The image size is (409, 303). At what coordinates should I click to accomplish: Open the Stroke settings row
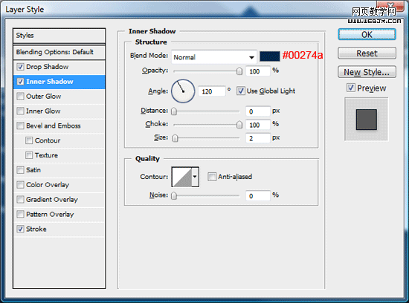point(59,229)
